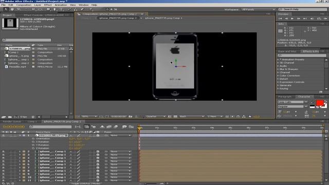Open the Window menu
This screenshot has height=185, width=329.
[83, 5]
